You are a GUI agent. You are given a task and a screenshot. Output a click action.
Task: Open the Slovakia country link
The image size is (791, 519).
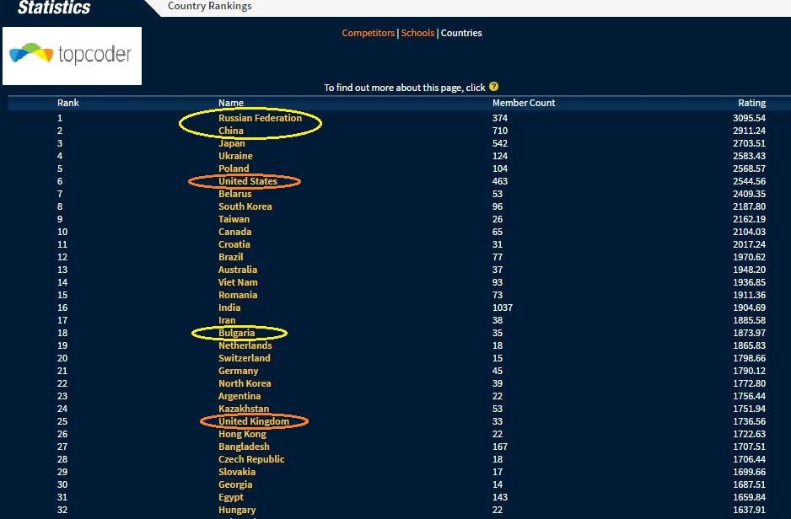[x=237, y=472]
